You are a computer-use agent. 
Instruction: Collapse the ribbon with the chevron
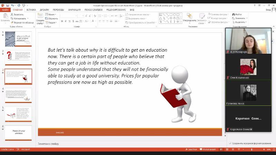click(274, 27)
